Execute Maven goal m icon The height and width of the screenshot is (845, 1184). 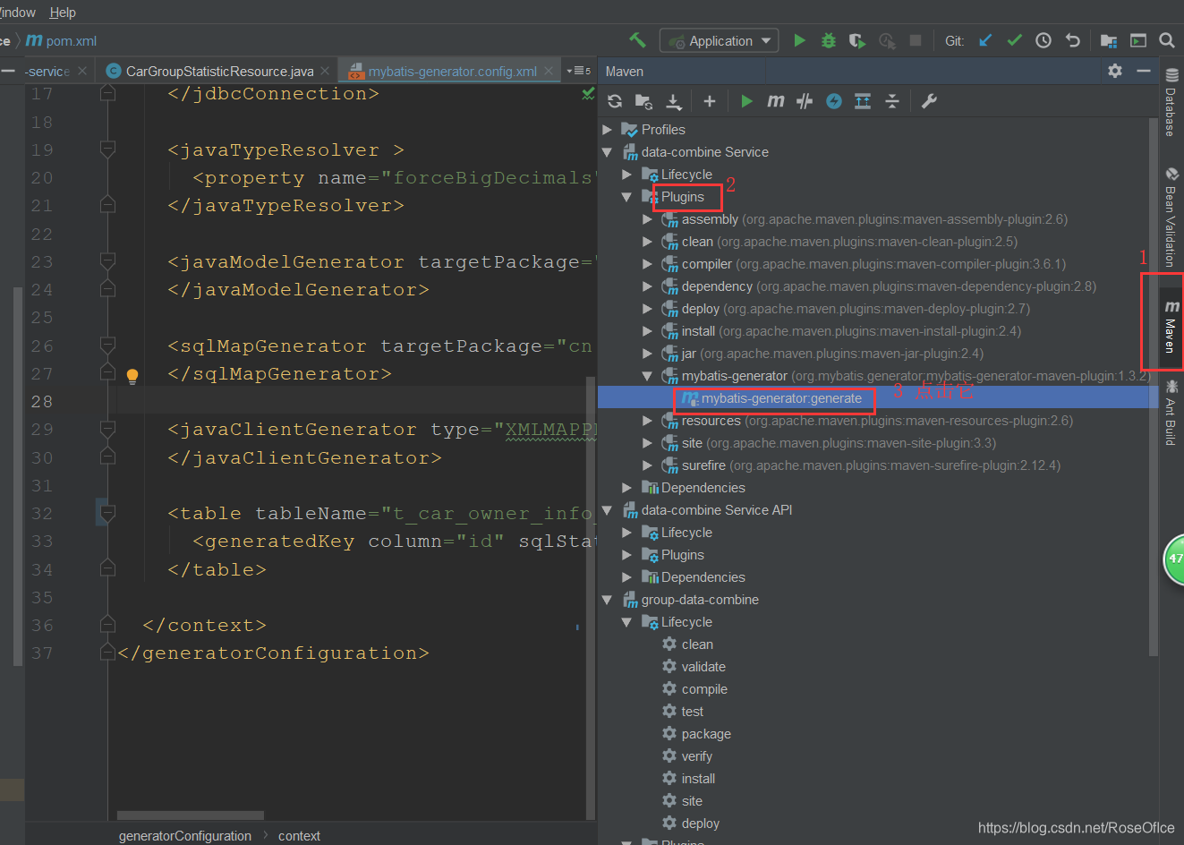(776, 101)
